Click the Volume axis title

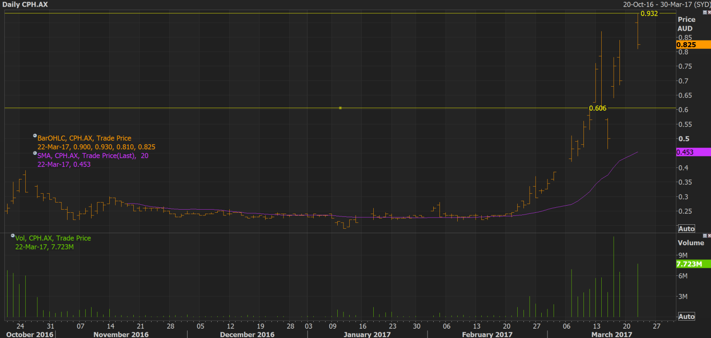691,243
